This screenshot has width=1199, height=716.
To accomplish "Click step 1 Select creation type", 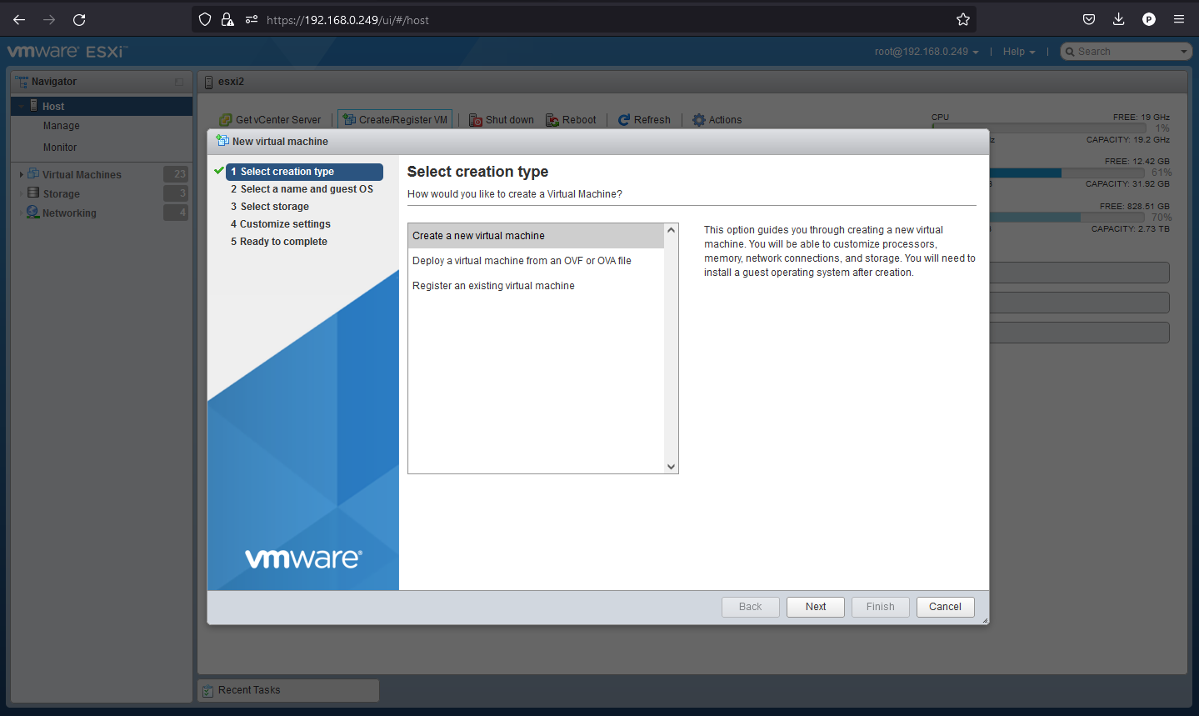I will [x=304, y=172].
